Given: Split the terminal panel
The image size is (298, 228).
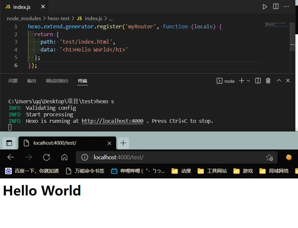Looking at the screenshot, I should (x=258, y=81).
